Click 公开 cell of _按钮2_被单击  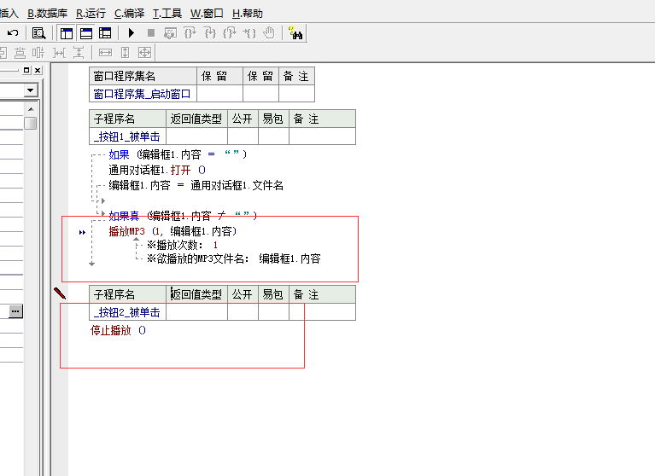pos(243,312)
